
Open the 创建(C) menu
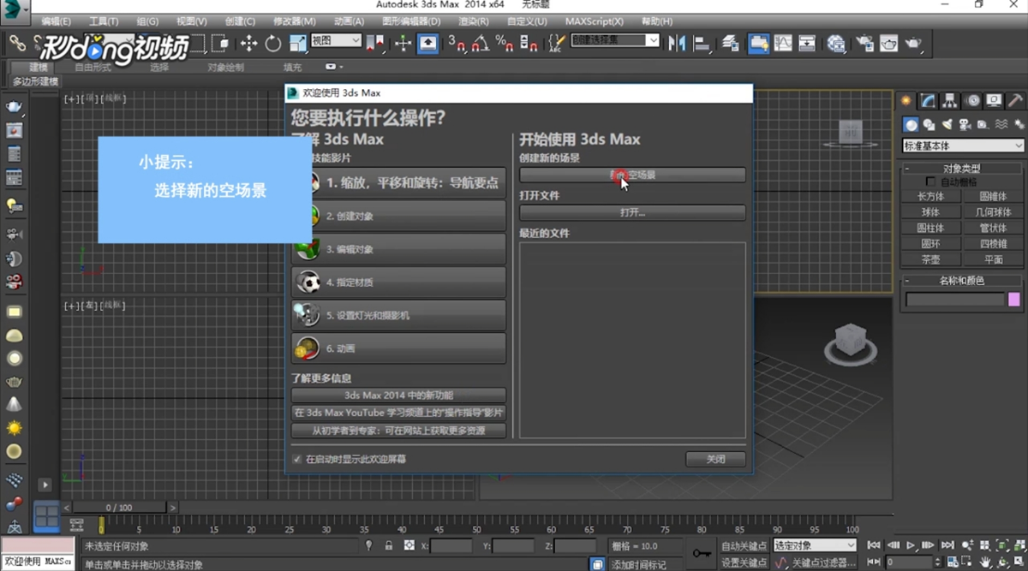tap(240, 21)
